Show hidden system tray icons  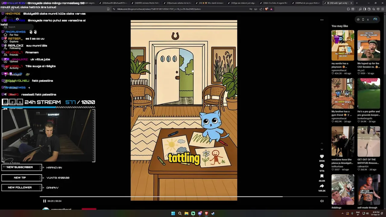pos(342,213)
